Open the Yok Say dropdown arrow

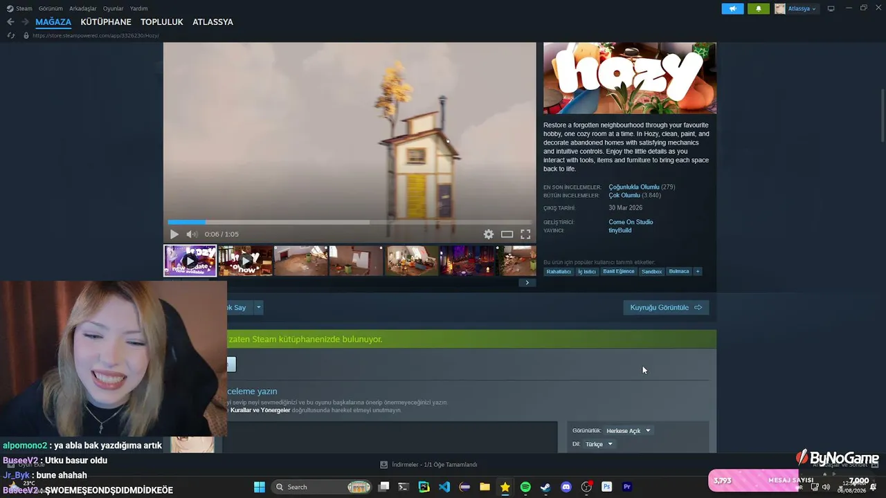point(259,307)
